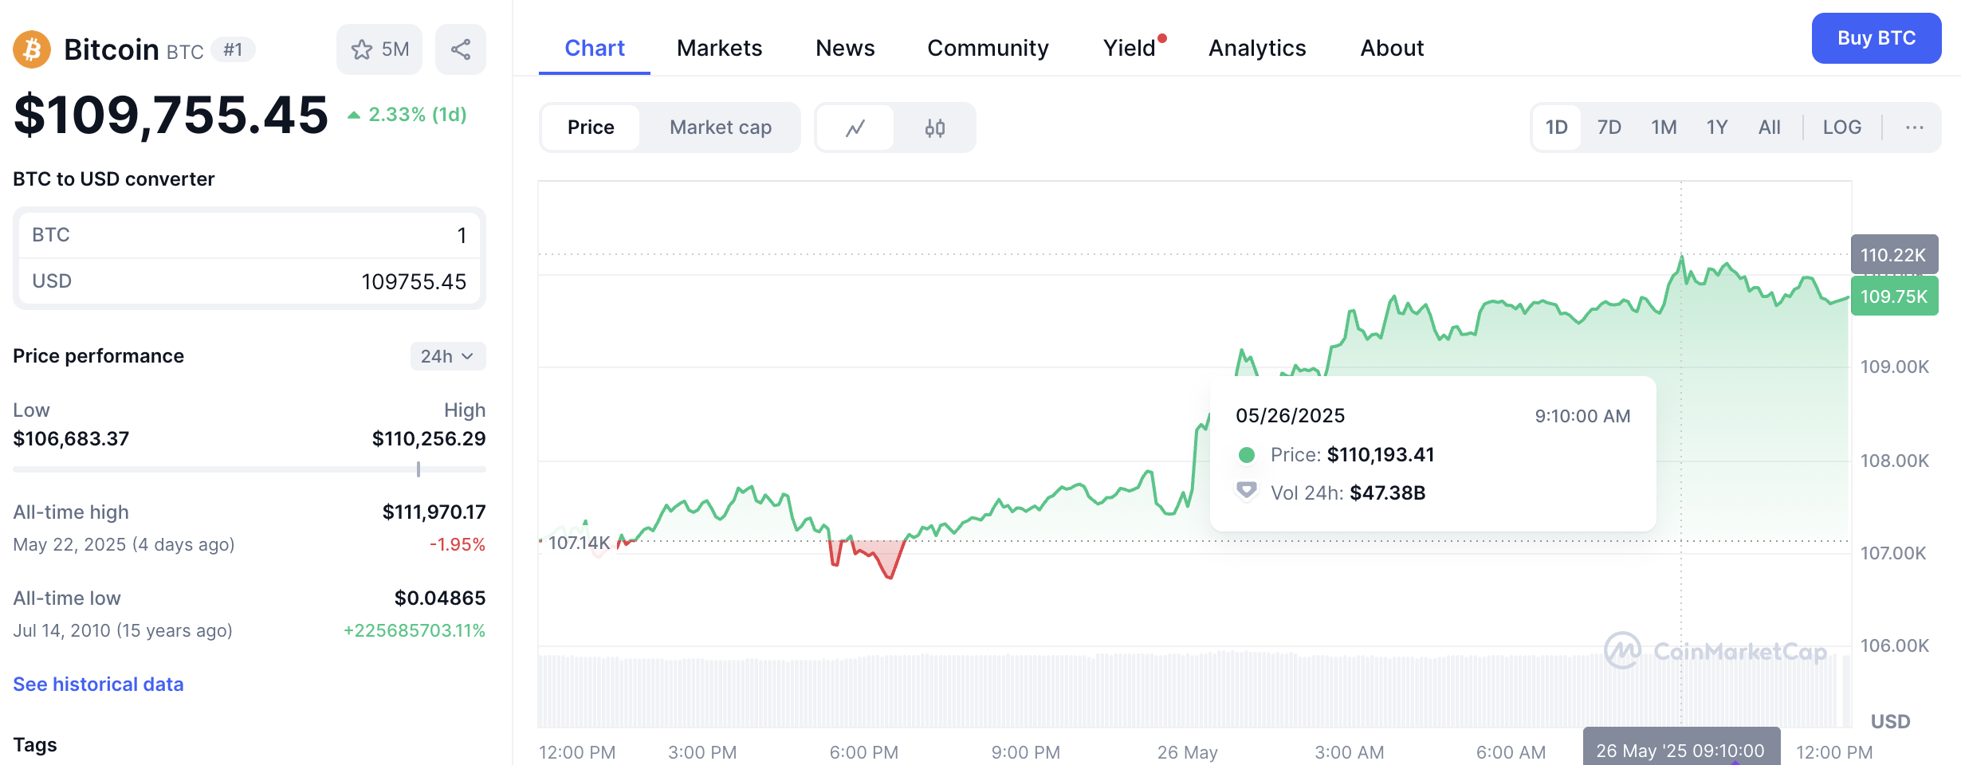This screenshot has height=765, width=1961.
Task: Open the Community tab
Action: coord(988,48)
